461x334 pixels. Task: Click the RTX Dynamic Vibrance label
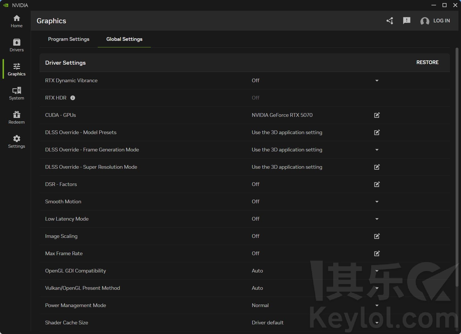pos(71,81)
